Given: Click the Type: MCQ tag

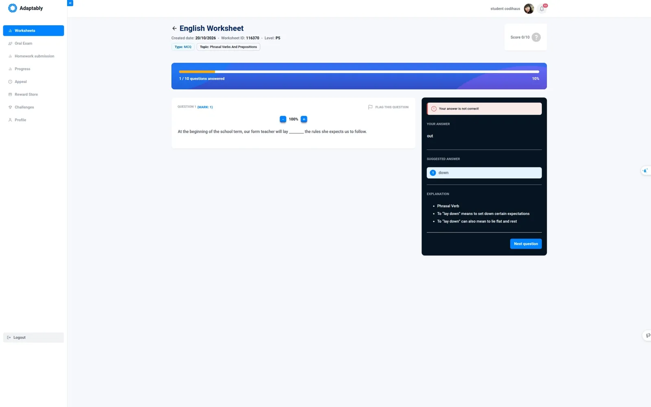Looking at the screenshot, I should [x=183, y=47].
